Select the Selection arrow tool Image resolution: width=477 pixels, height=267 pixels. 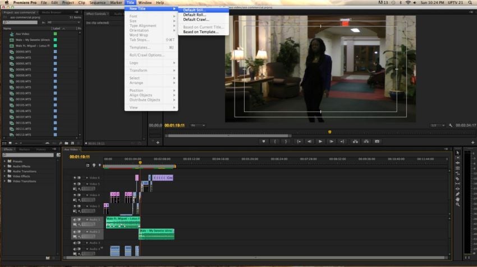(457, 153)
